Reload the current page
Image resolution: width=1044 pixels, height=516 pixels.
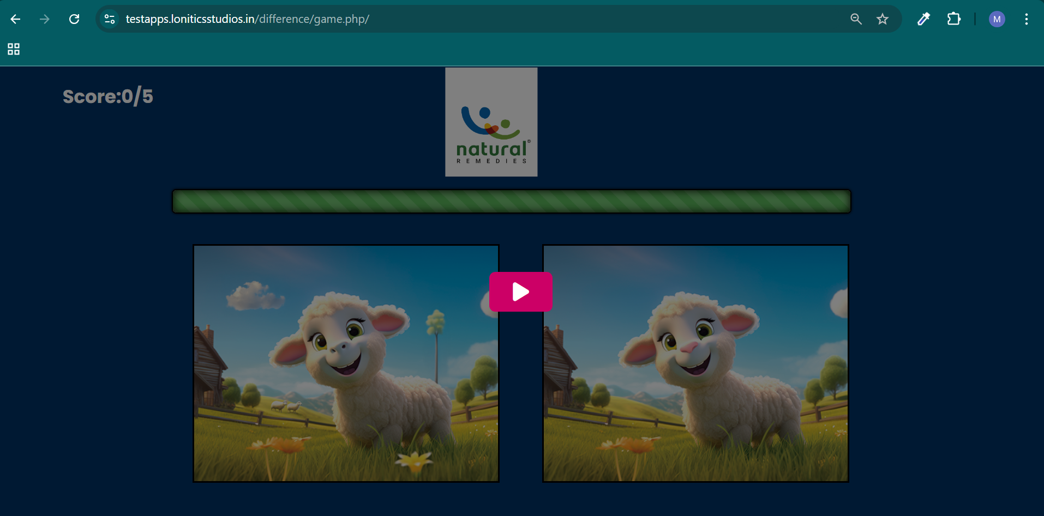click(74, 19)
